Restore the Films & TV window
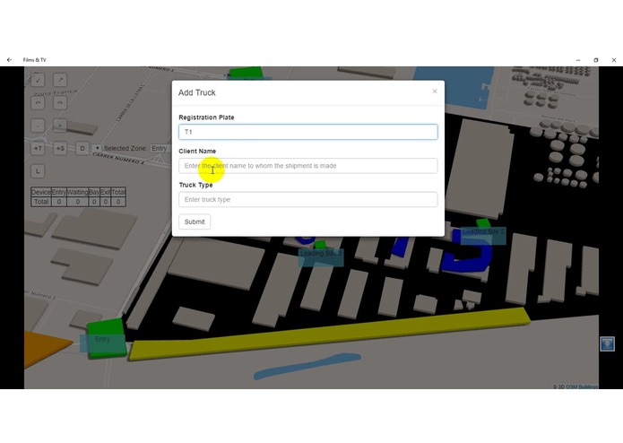This screenshot has width=623, height=443. point(596,60)
